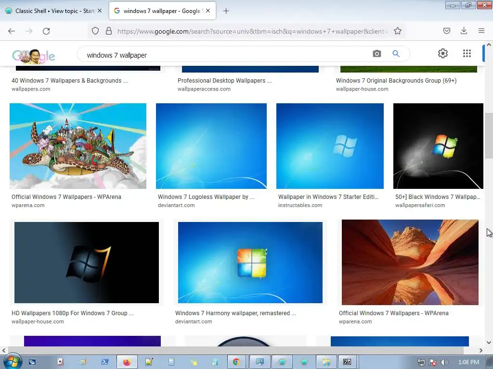The height and width of the screenshot is (369, 493).
Task: Open the Windows Start orb
Action: pos(12,361)
